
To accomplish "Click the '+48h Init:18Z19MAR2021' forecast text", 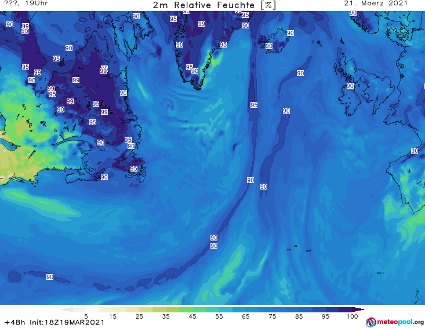I will point(54,322).
